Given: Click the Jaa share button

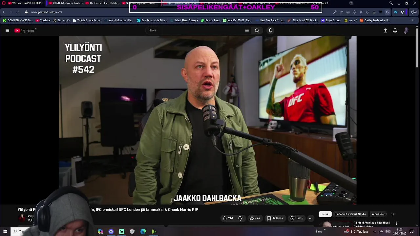Looking at the screenshot, I should coord(255,218).
